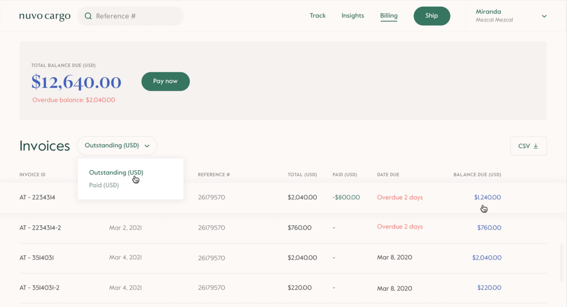
Task: Click the Pay now button
Action: [165, 81]
